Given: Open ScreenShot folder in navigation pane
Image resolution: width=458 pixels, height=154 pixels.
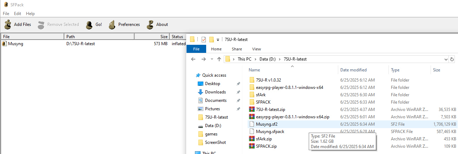Looking at the screenshot, I should 215,142.
